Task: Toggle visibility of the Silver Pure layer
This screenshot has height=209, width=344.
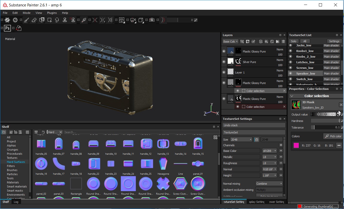Action: 224,62
